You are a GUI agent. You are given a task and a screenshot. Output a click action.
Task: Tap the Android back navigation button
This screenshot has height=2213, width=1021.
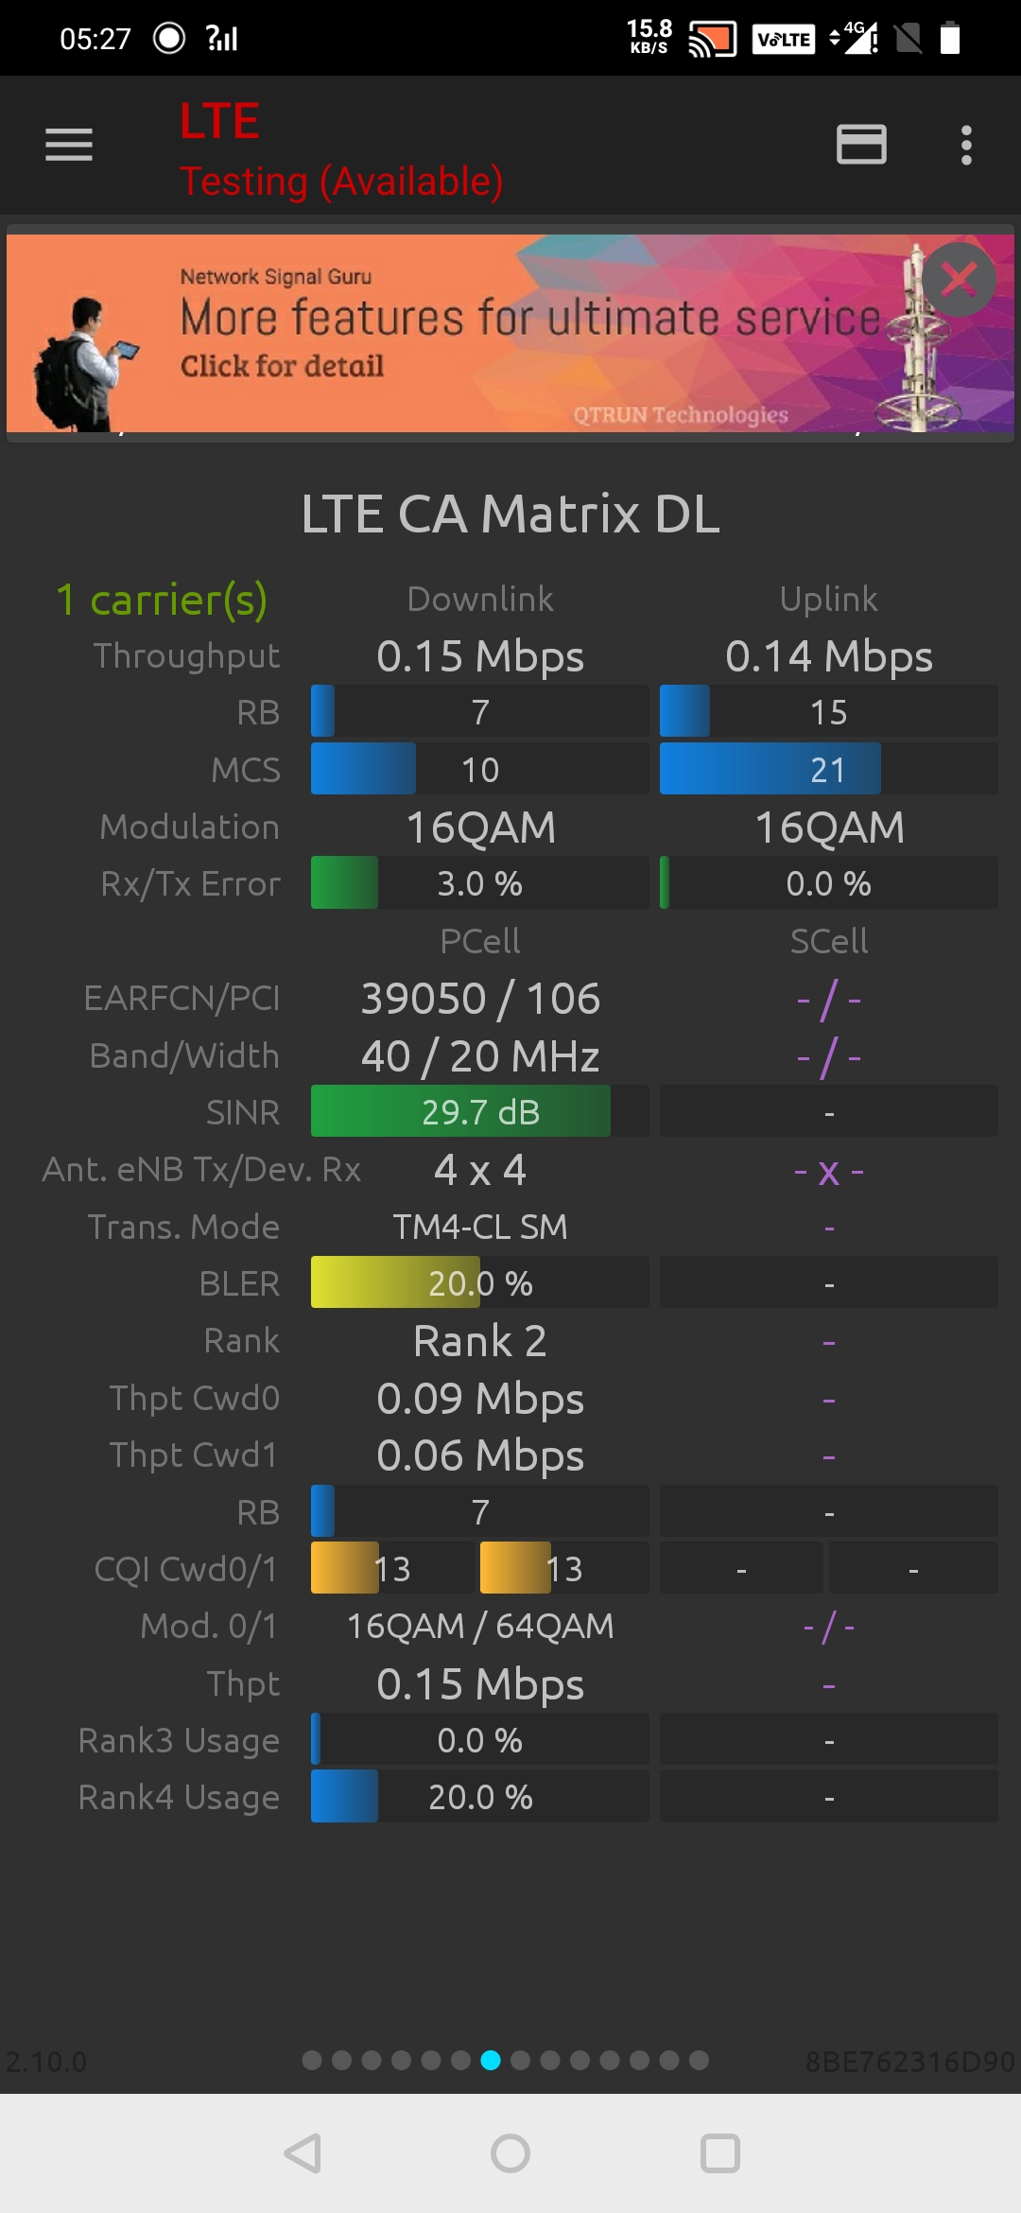(x=303, y=2153)
